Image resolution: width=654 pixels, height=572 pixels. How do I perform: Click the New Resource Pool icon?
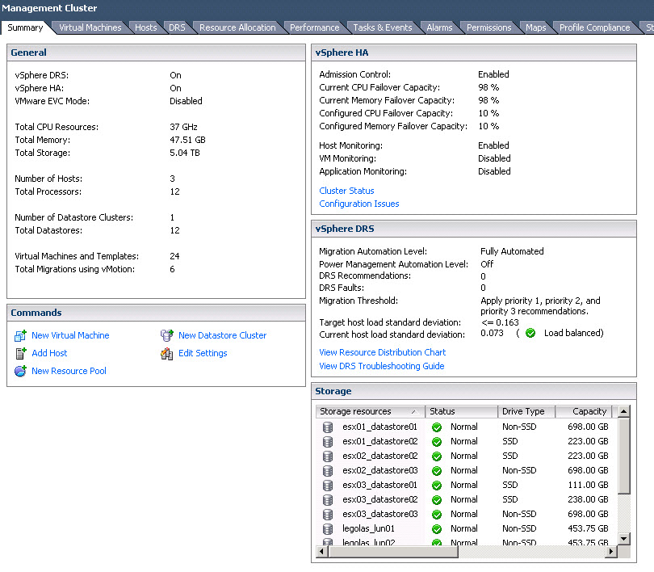(x=20, y=371)
